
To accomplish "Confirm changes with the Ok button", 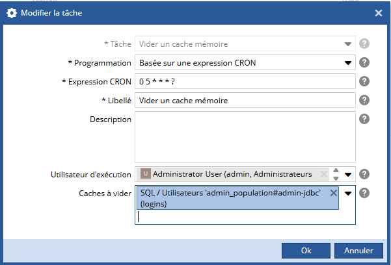I will click(306, 250).
